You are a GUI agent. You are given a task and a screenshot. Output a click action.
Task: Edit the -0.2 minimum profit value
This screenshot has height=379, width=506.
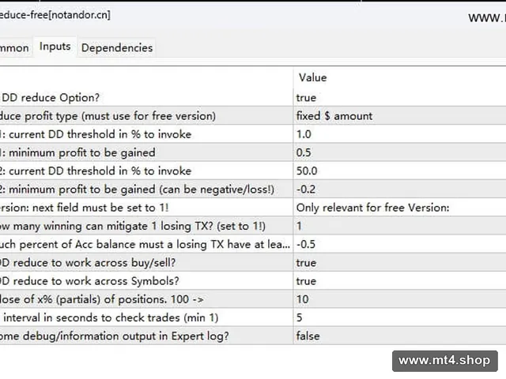point(399,189)
